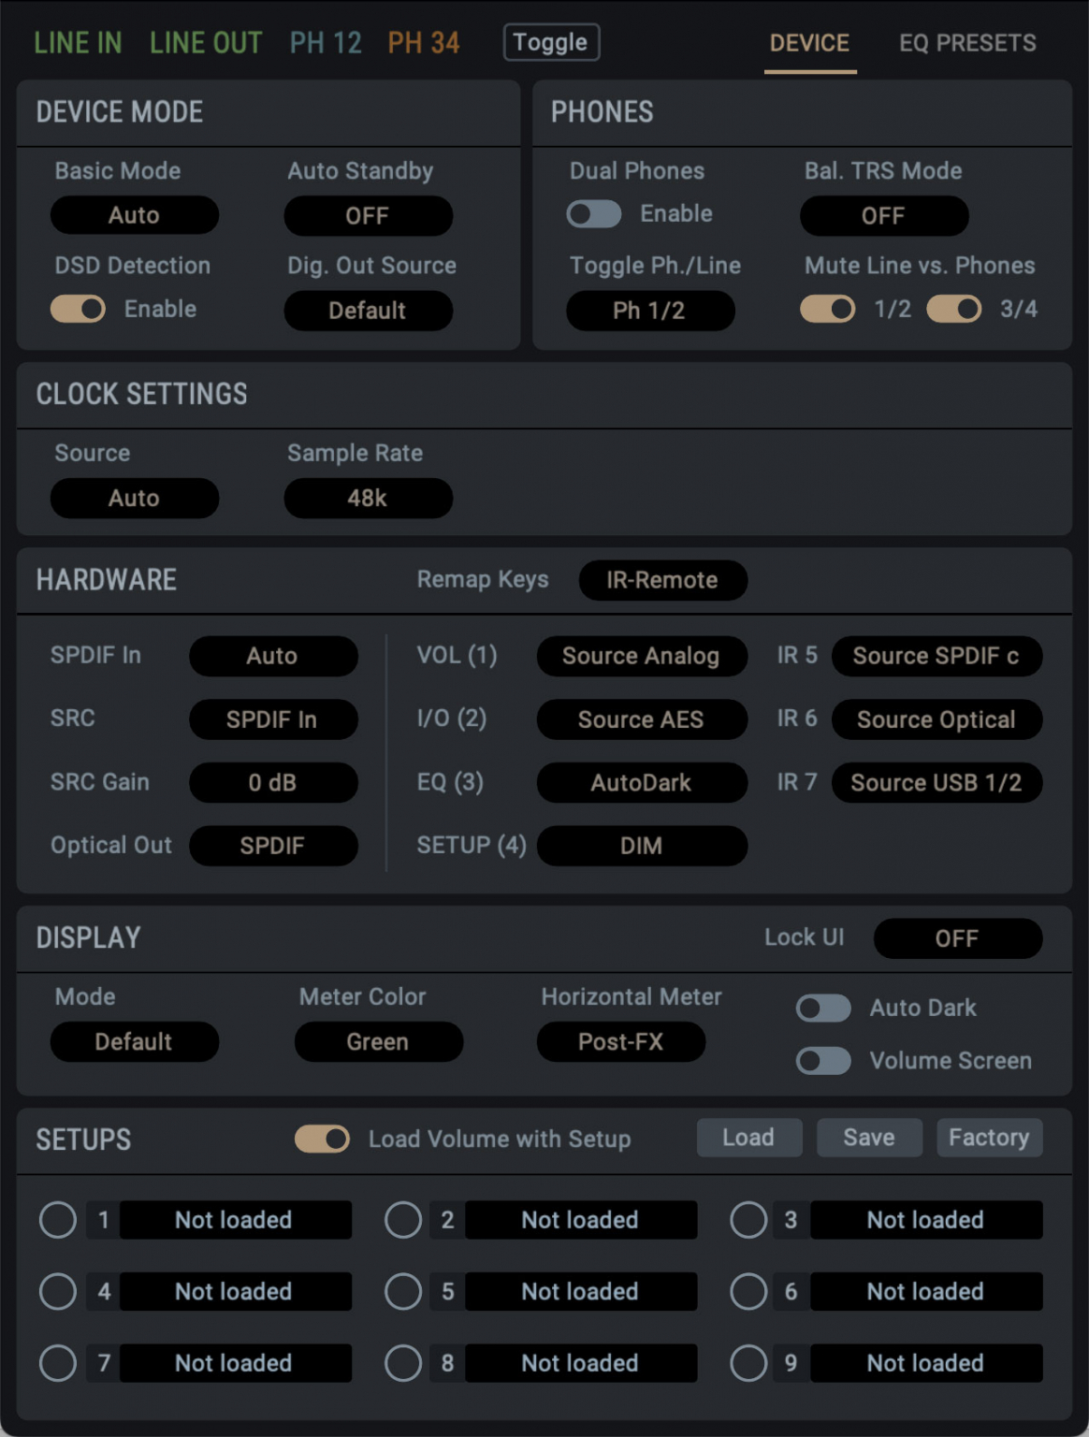Viewport: 1089px width, 1437px height.
Task: Select the setup 4 radio button
Action: (58, 1292)
